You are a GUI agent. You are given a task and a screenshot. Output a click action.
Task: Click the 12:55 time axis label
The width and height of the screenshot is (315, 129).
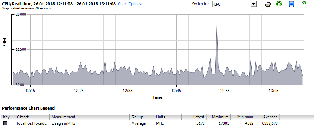click(x=225, y=91)
